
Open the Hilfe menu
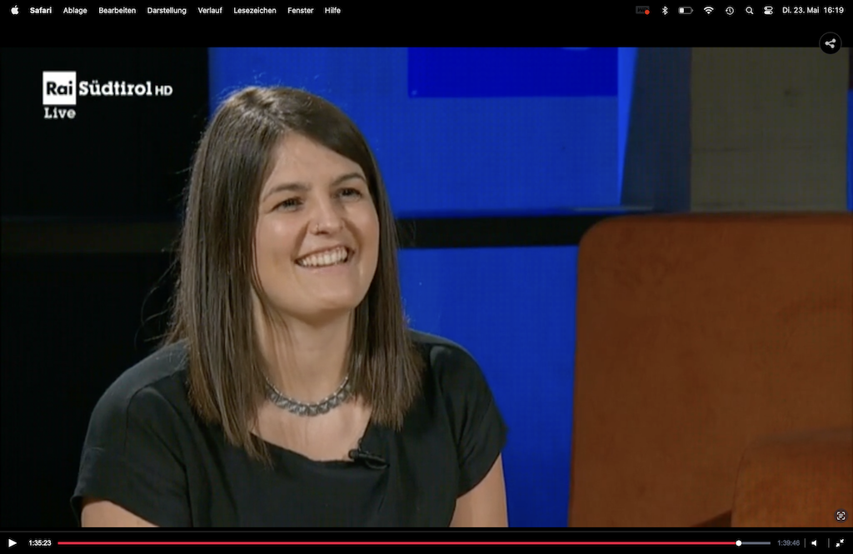332,10
